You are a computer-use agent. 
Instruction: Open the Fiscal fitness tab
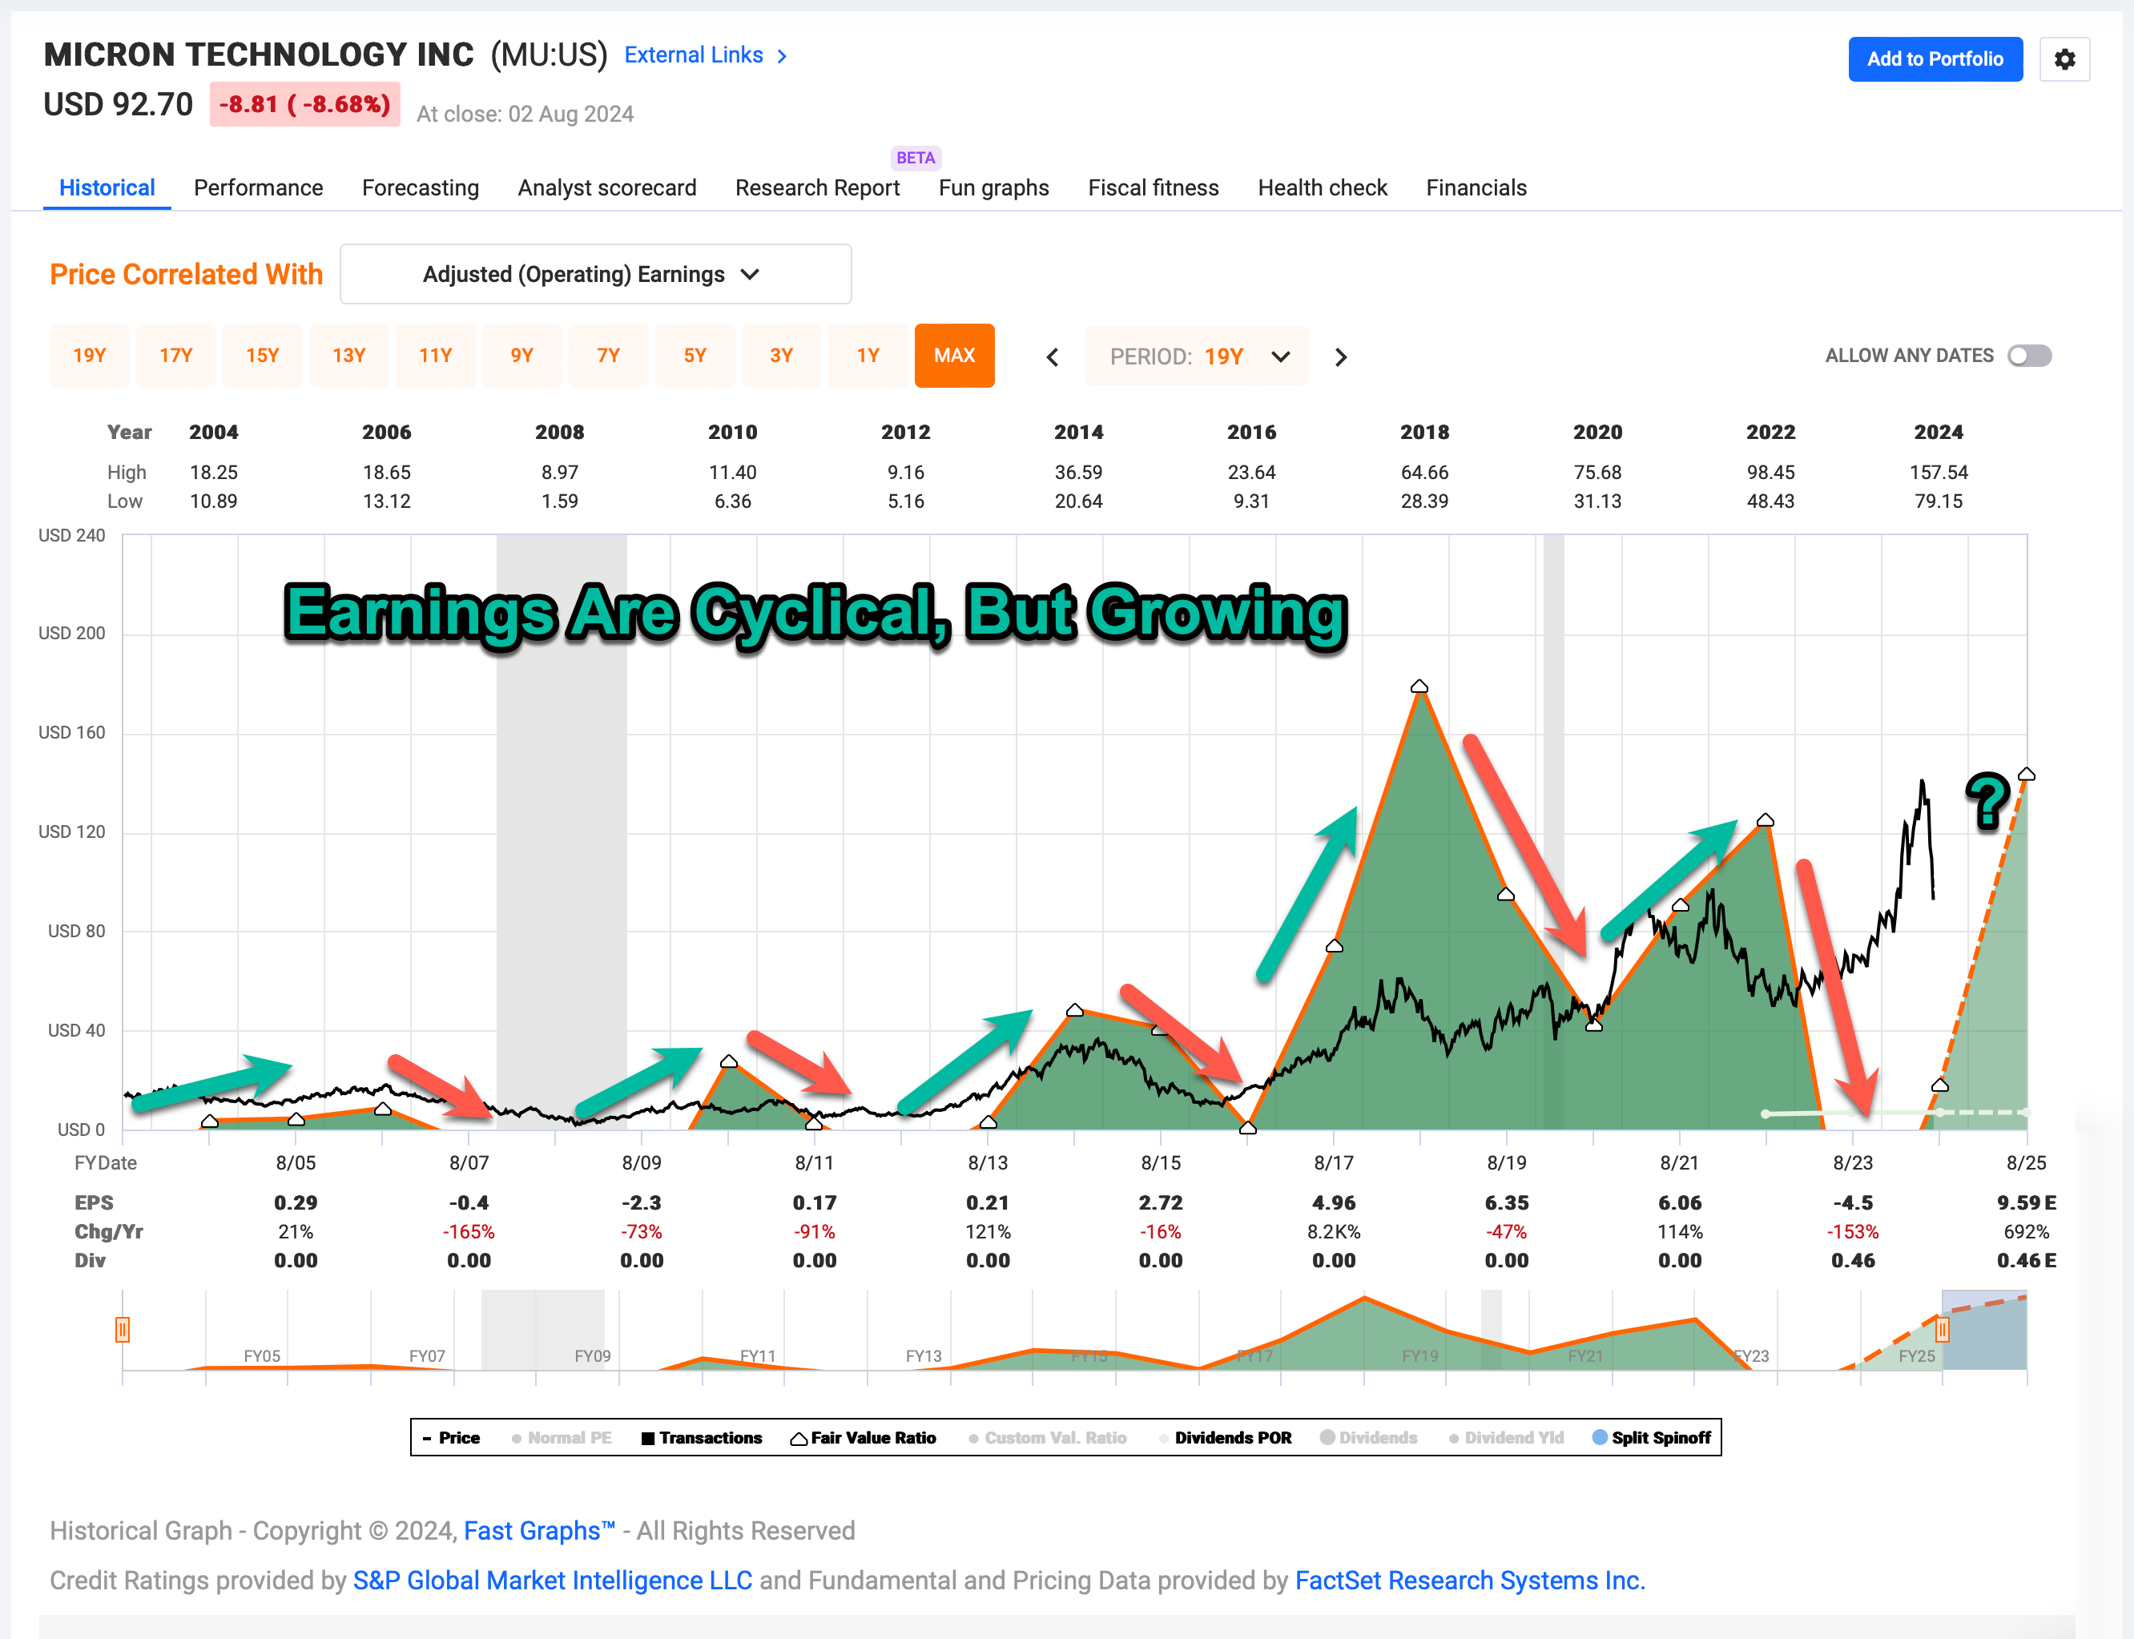pos(1153,187)
